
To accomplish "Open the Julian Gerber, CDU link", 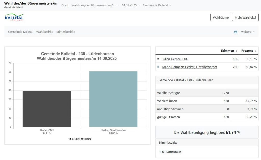I will coord(175,59).
